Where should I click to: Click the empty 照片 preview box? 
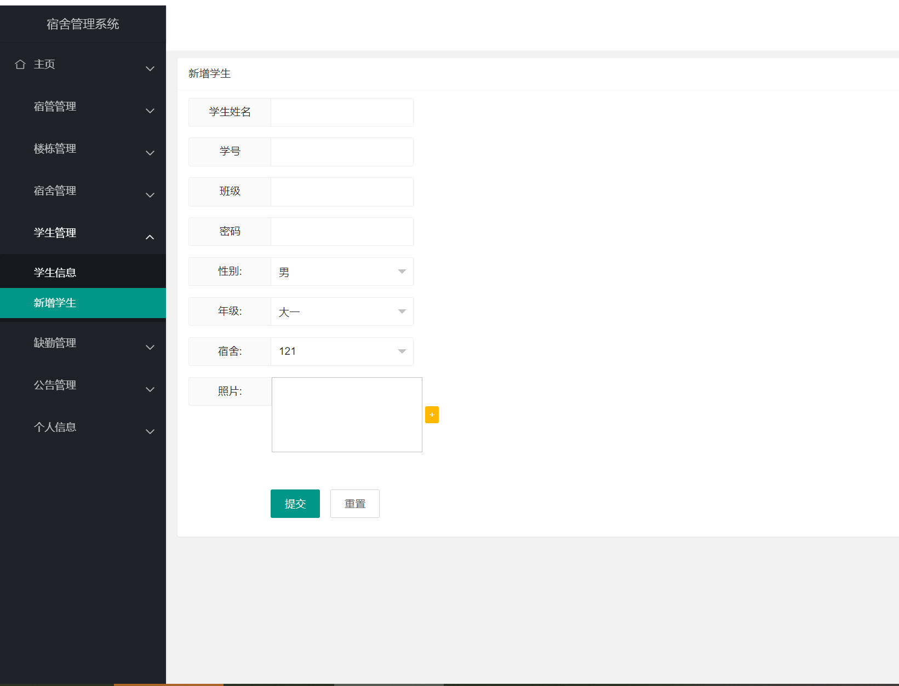[347, 414]
